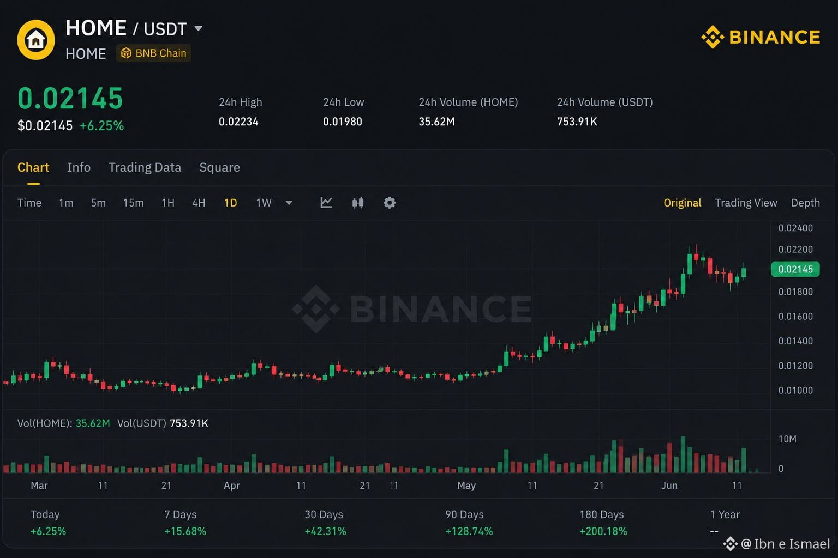The image size is (838, 558).
Task: Click the 0.02400 price axis label
Action: coord(795,228)
